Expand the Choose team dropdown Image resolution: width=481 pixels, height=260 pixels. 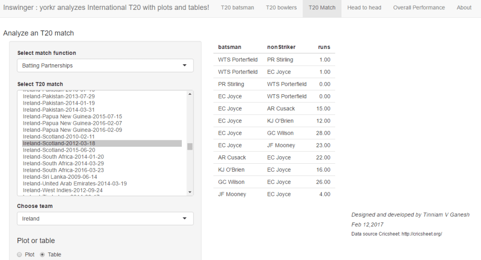(105, 219)
